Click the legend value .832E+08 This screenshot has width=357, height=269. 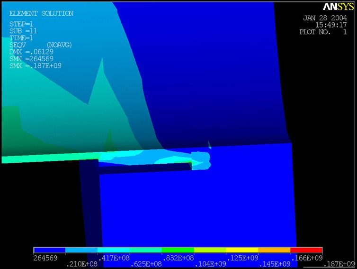click(x=178, y=258)
